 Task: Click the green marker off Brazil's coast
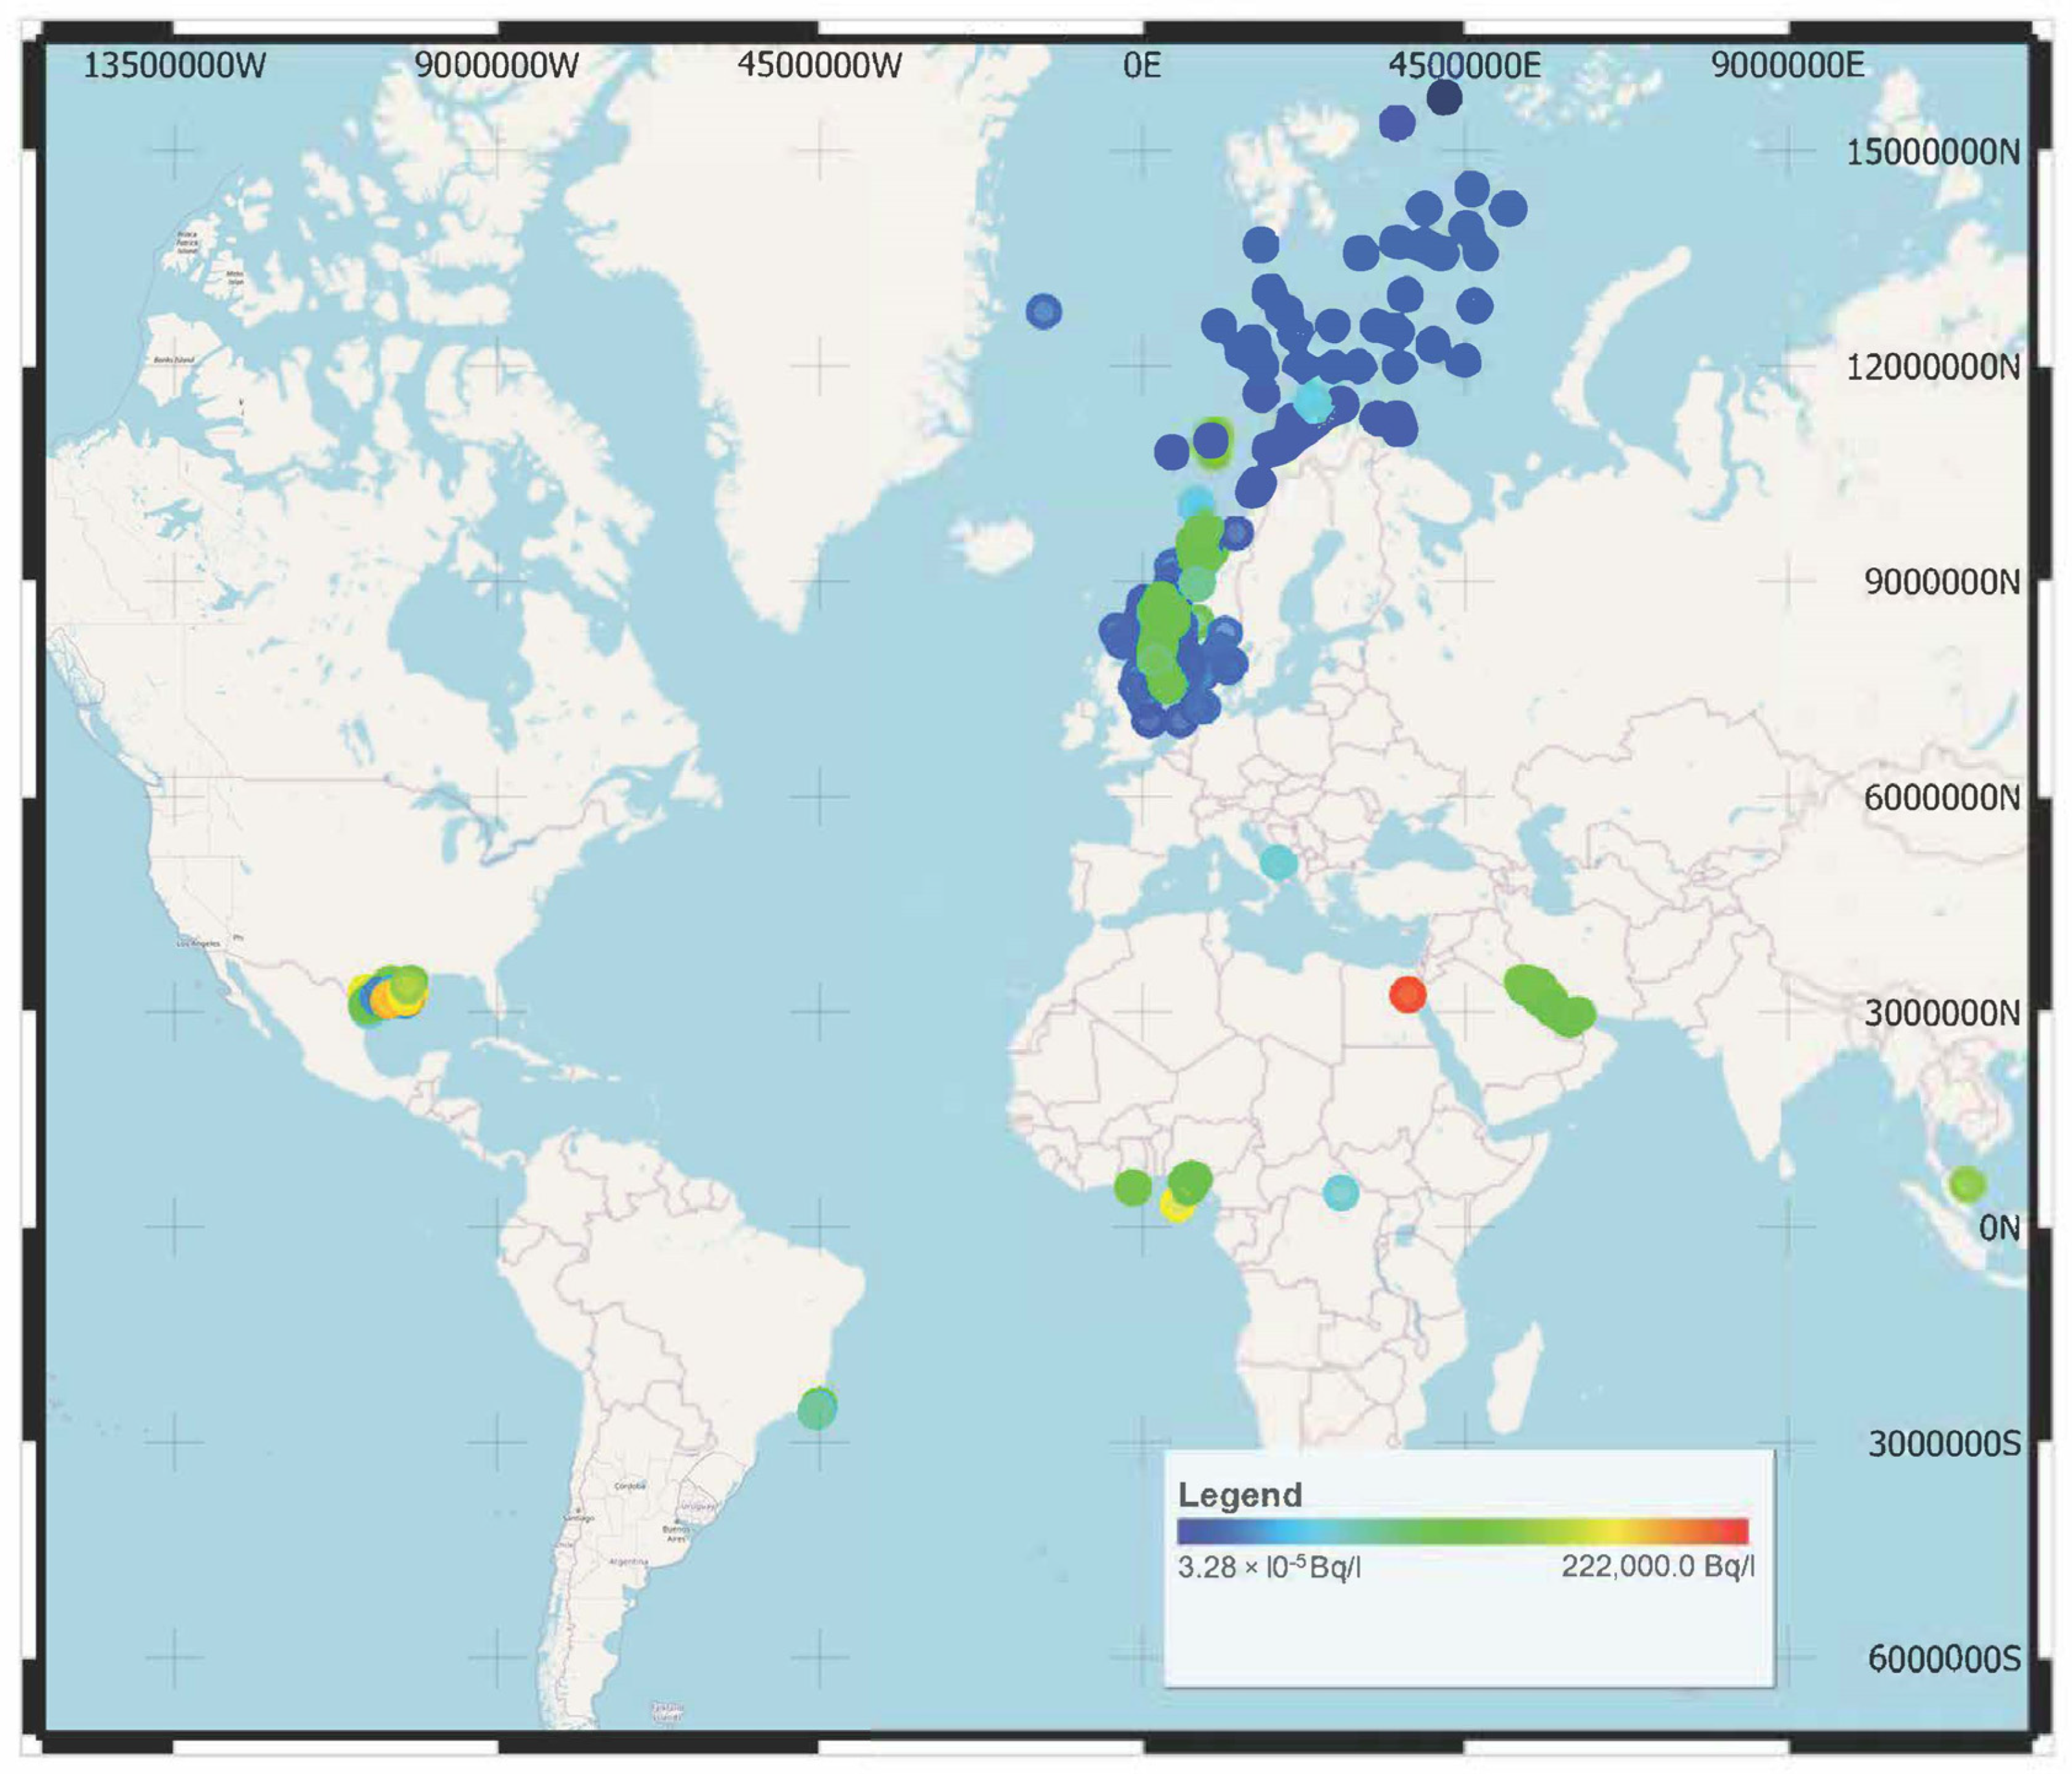[817, 1409]
